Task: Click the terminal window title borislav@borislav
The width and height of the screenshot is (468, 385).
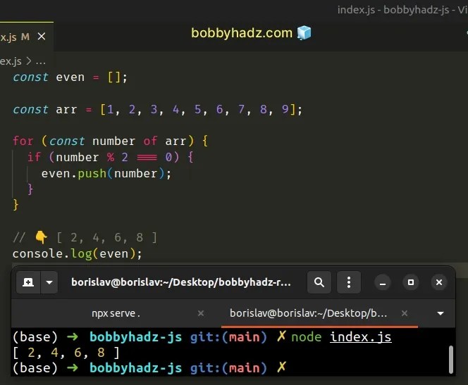Action: pos(181,282)
